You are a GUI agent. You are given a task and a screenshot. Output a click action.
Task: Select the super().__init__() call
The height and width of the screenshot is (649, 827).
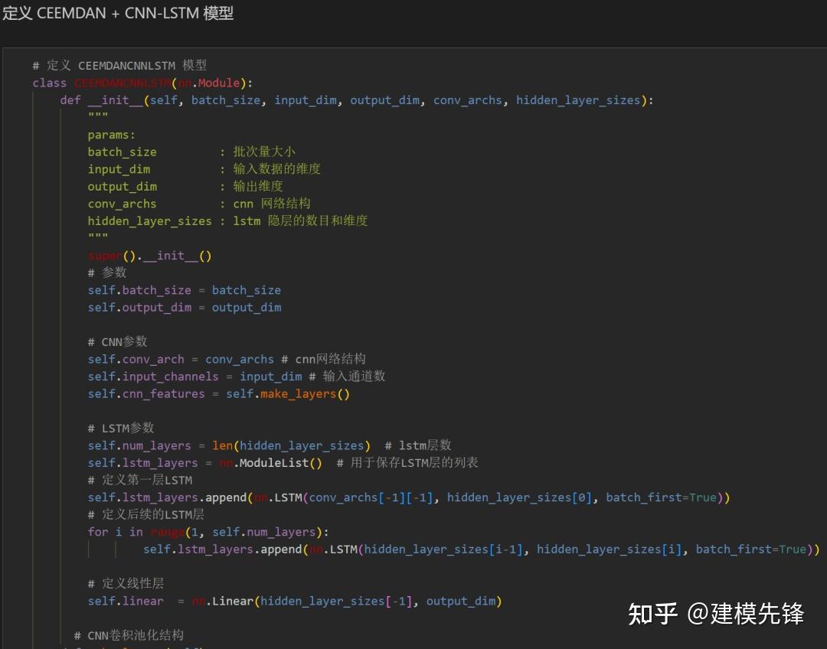coord(149,255)
